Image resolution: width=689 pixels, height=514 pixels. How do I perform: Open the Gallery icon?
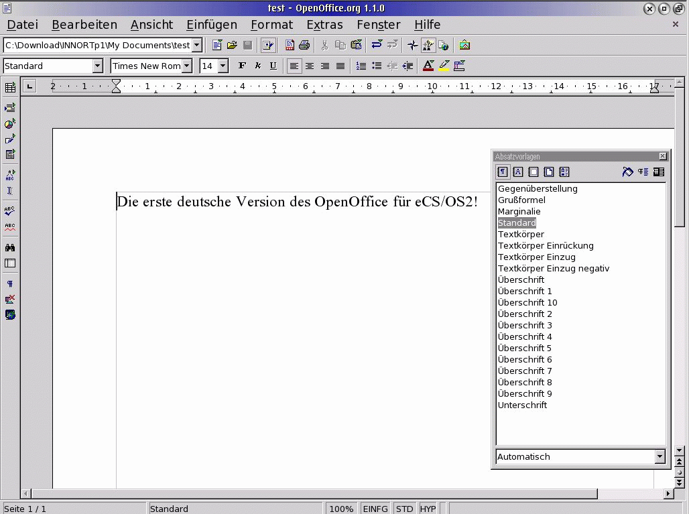click(464, 45)
